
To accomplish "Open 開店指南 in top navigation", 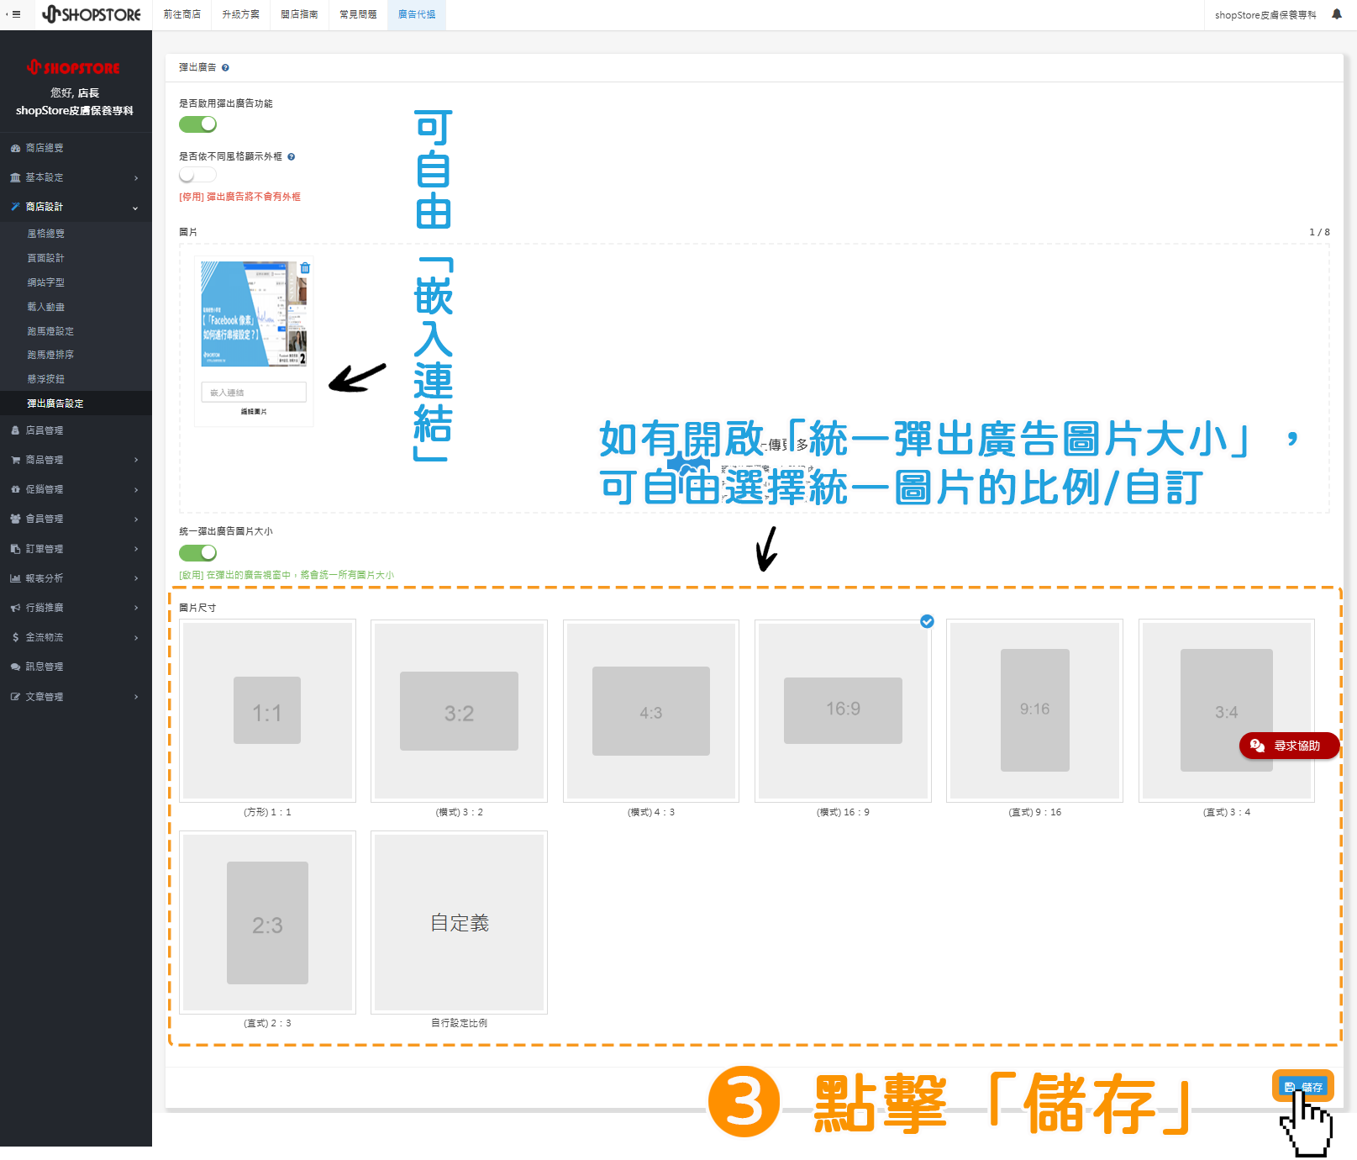I will (299, 14).
